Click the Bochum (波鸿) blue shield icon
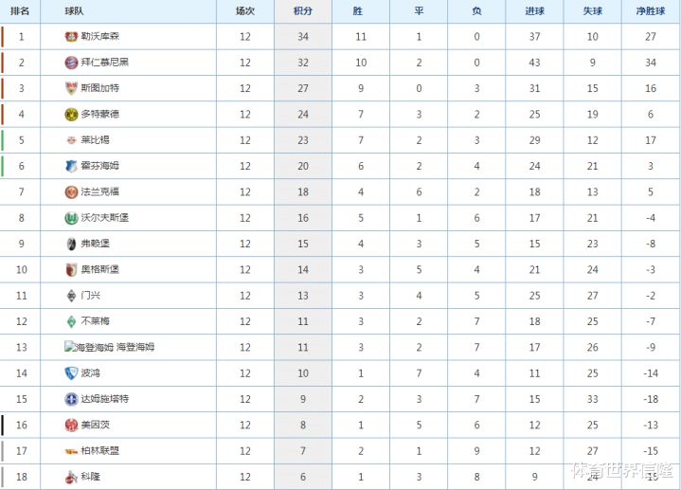Screen dimensions: 681x490 (x=71, y=373)
